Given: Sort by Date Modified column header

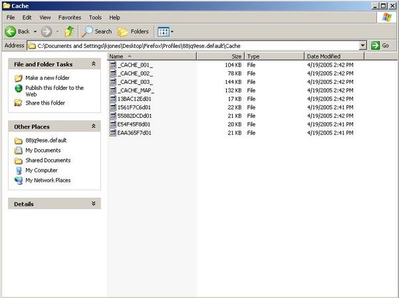Looking at the screenshot, I should 324,57.
